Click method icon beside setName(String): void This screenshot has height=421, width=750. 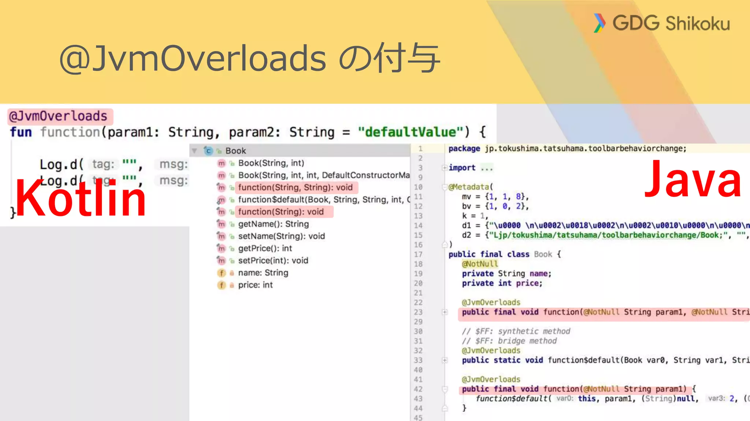coord(222,236)
